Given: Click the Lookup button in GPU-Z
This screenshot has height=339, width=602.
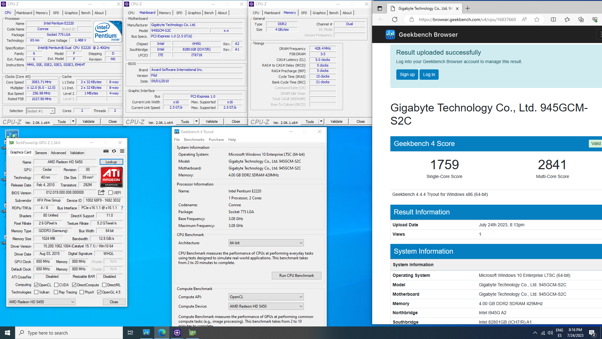Looking at the screenshot, I should [111, 162].
